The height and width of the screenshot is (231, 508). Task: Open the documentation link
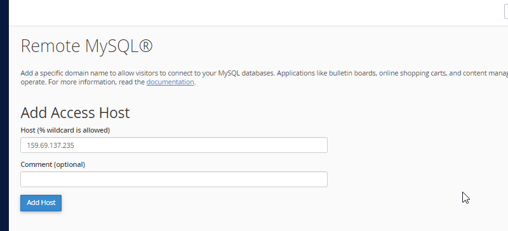tap(170, 82)
